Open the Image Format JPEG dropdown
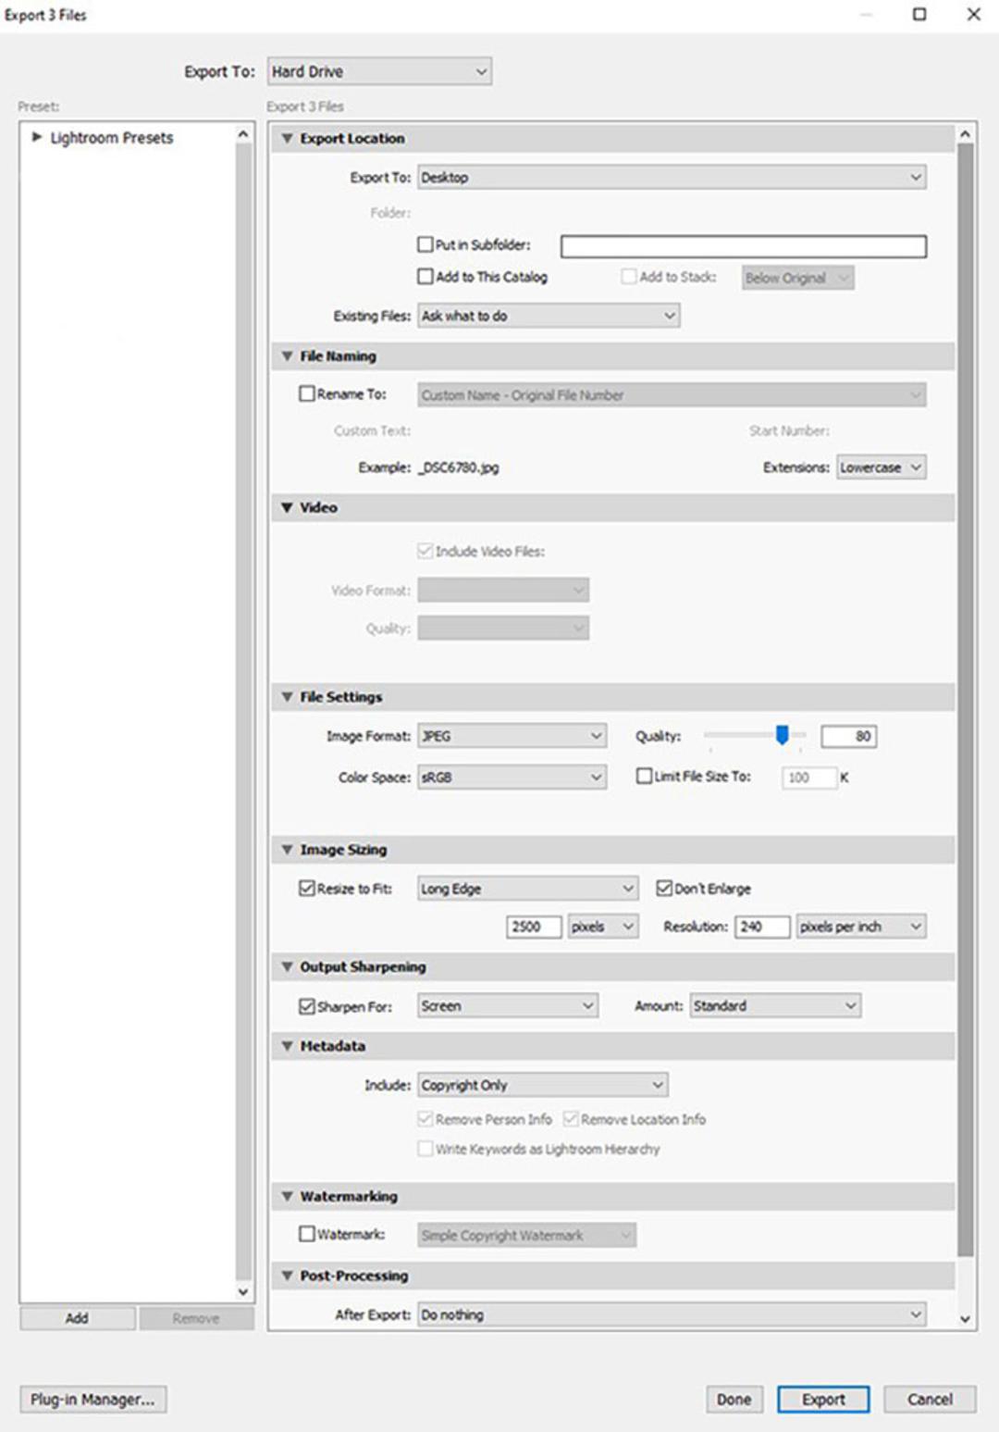This screenshot has height=1432, width=999. click(x=512, y=737)
